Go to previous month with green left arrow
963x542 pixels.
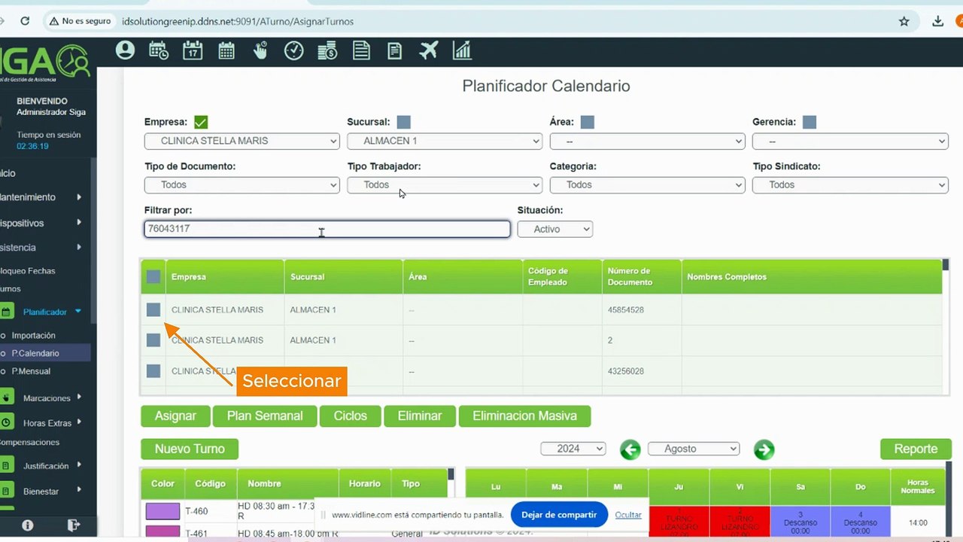pos(630,449)
